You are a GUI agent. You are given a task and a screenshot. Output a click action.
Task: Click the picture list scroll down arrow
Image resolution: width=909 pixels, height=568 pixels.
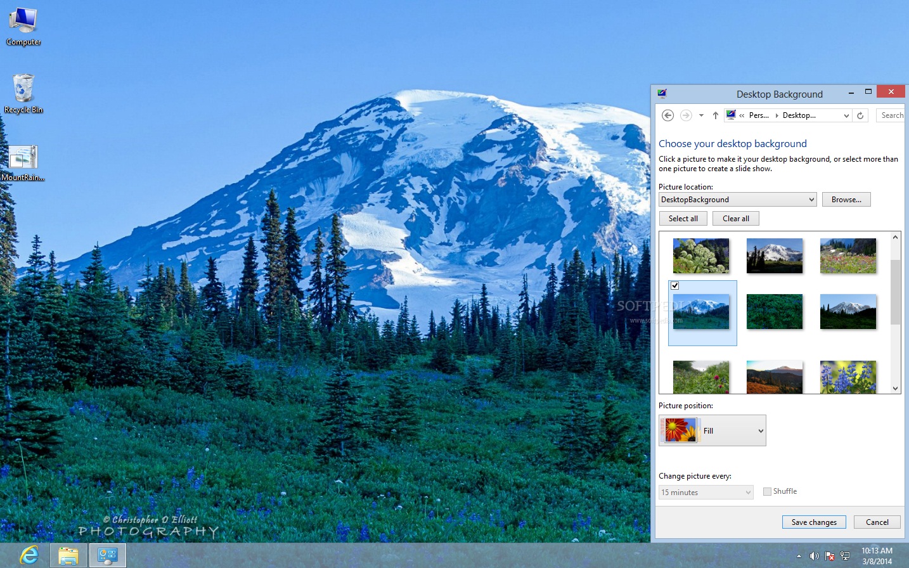[x=896, y=388]
